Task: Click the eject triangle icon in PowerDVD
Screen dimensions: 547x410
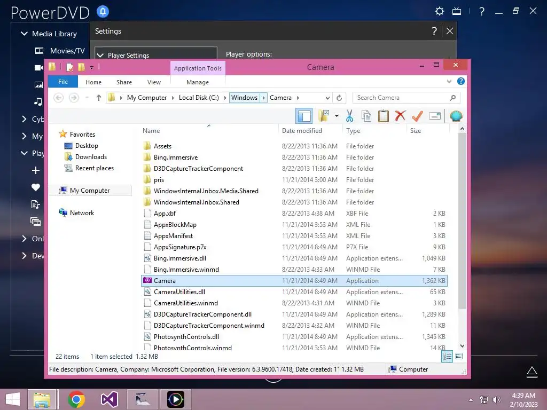Action: pos(532,372)
